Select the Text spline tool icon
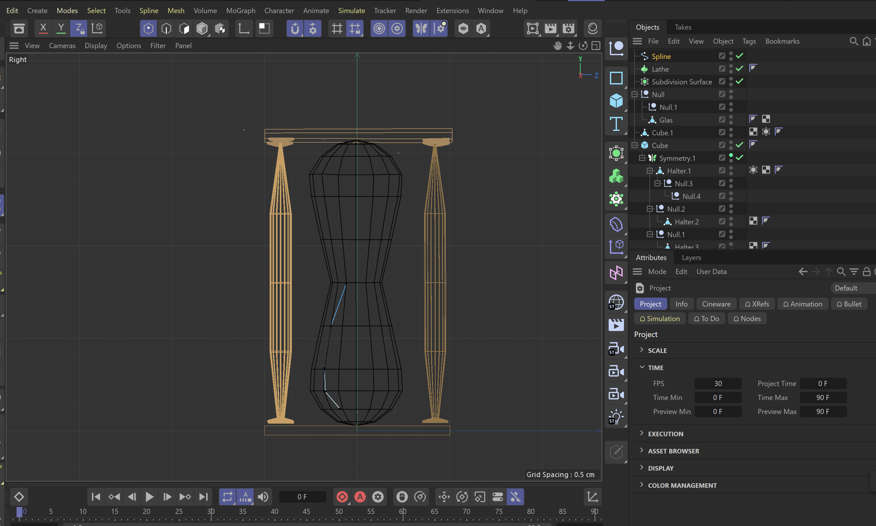This screenshot has height=526, width=876. pos(616,124)
